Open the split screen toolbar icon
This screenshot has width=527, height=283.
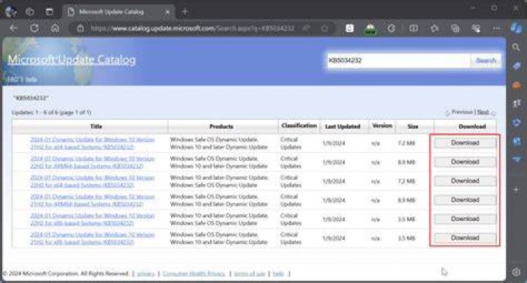pyautogui.click(x=414, y=29)
